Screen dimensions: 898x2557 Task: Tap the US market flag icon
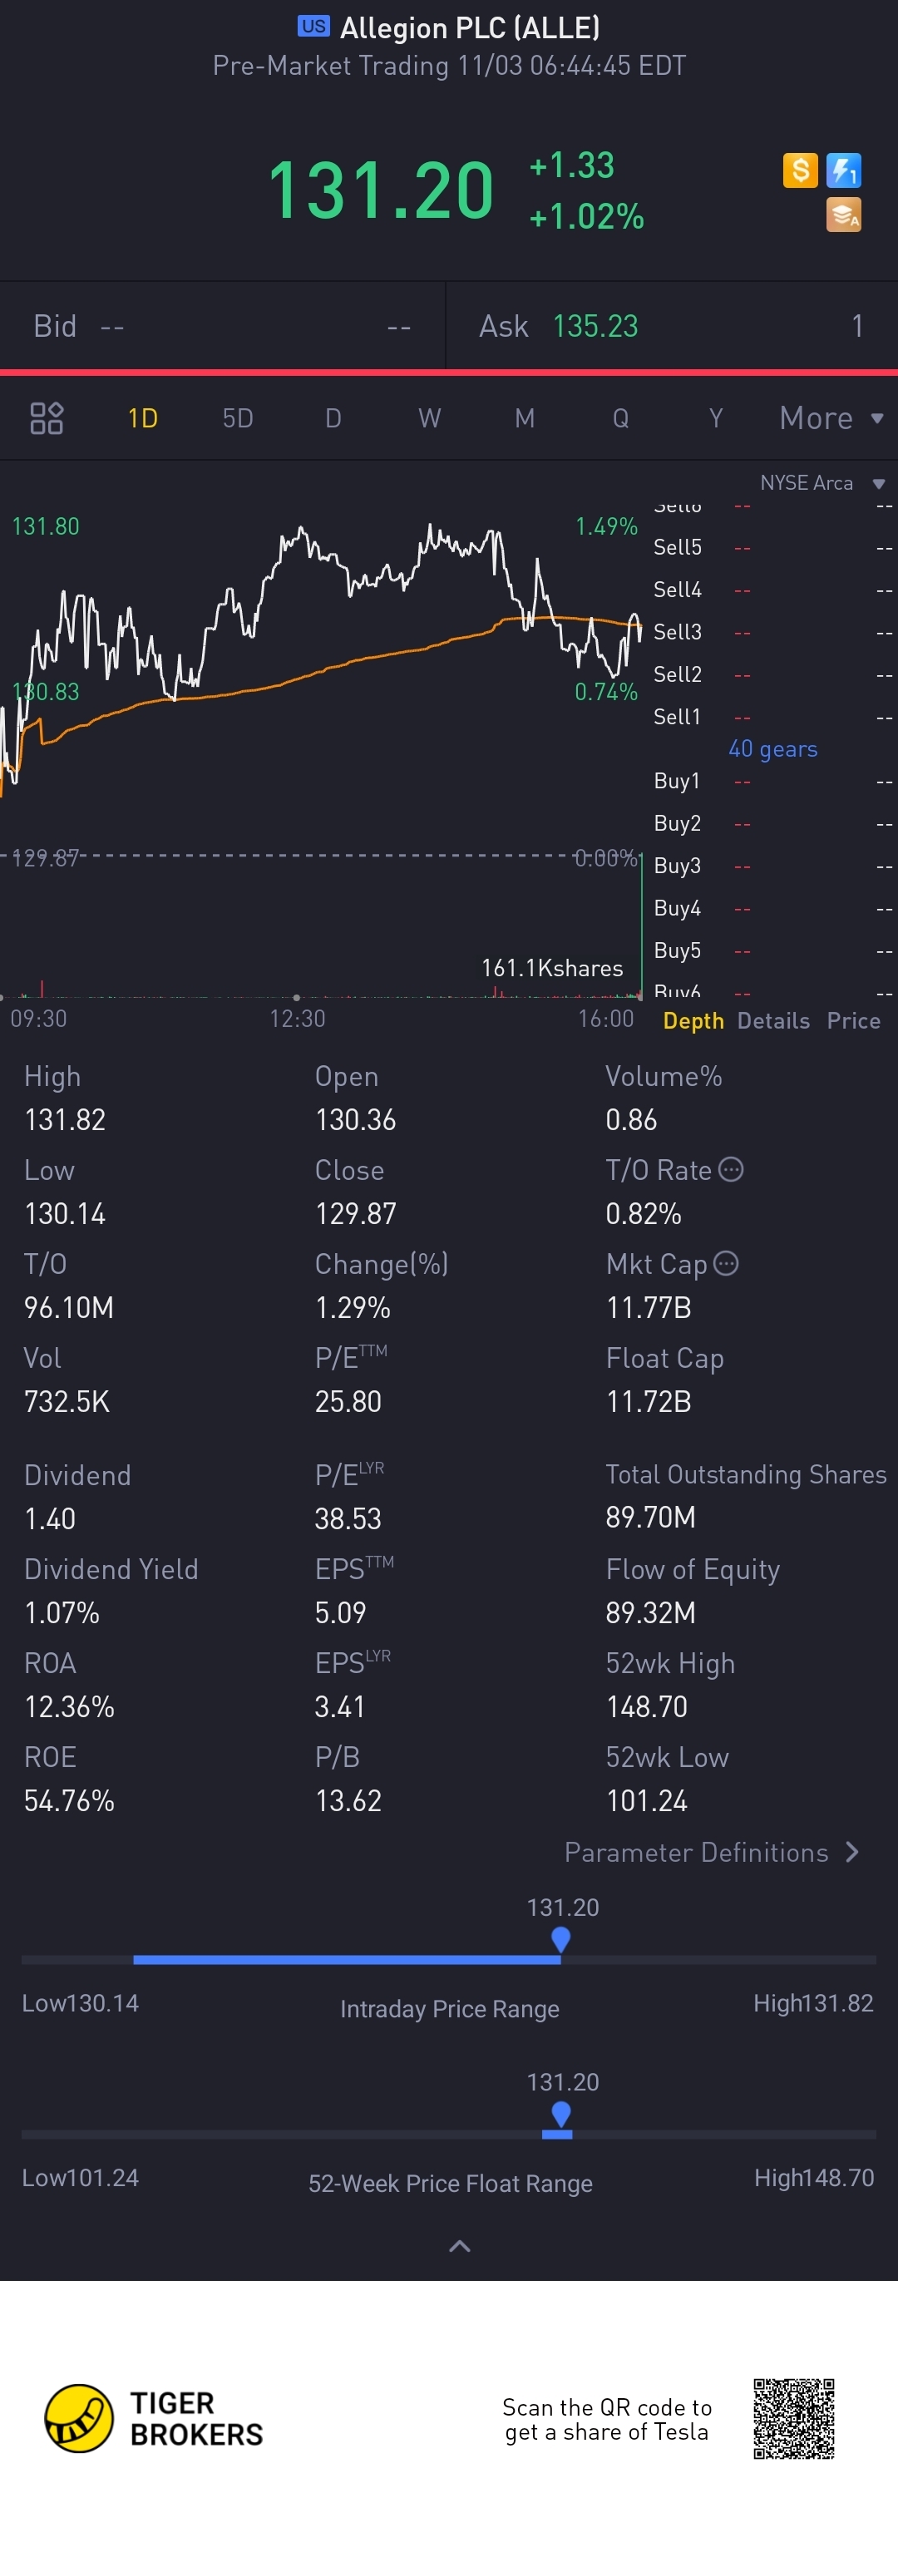tap(313, 27)
